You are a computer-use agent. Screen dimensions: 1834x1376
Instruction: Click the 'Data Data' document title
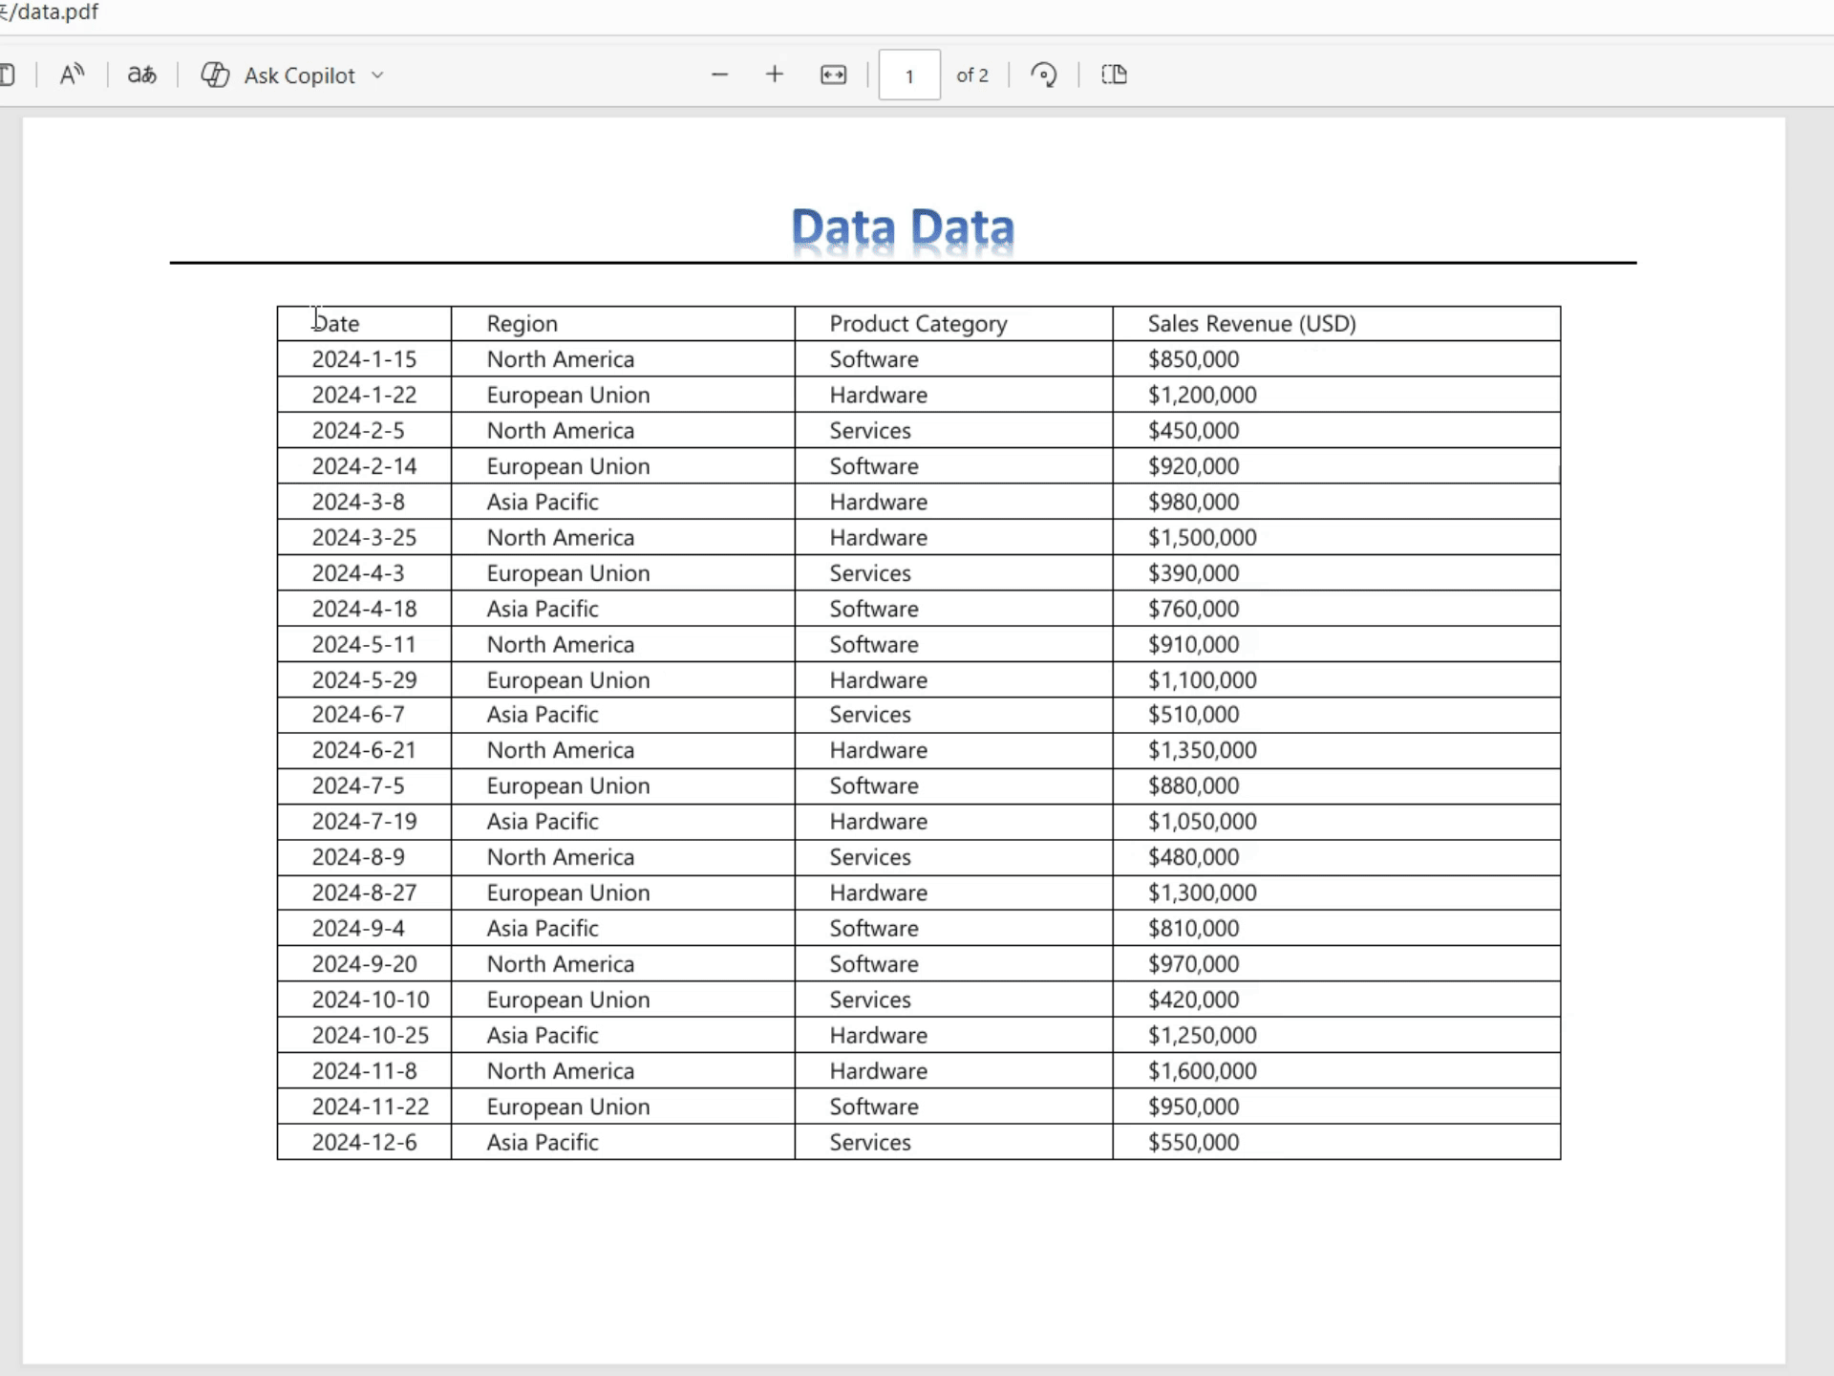pos(903,227)
